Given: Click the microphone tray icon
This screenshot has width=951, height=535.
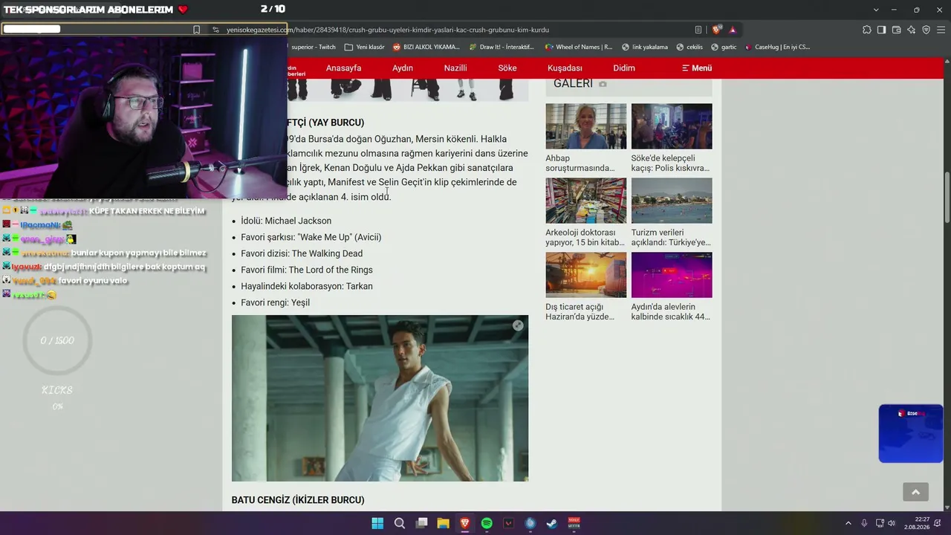Looking at the screenshot, I should (864, 523).
